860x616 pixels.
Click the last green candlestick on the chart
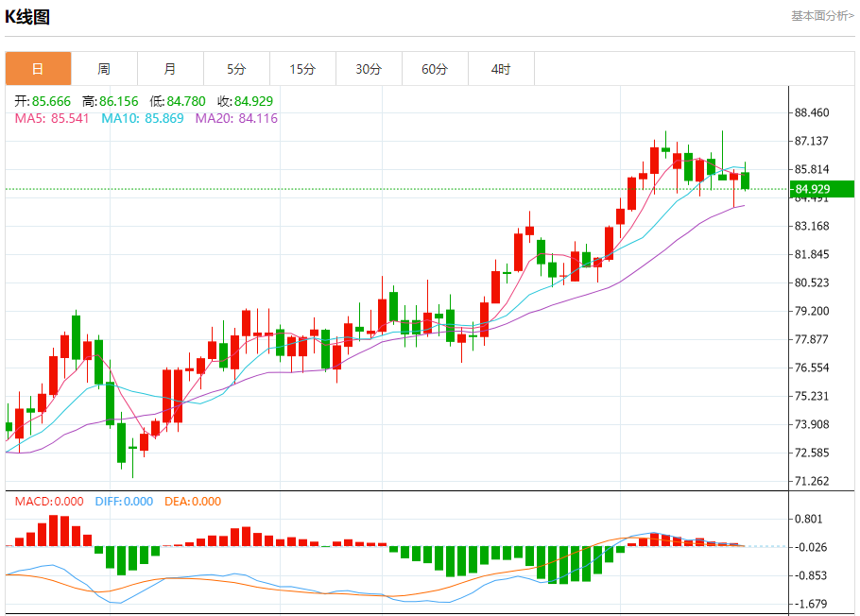[x=745, y=180]
